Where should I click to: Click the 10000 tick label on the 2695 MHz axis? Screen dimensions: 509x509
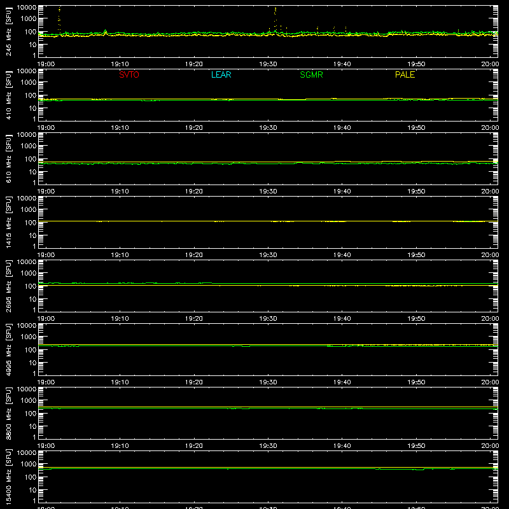click(27, 262)
